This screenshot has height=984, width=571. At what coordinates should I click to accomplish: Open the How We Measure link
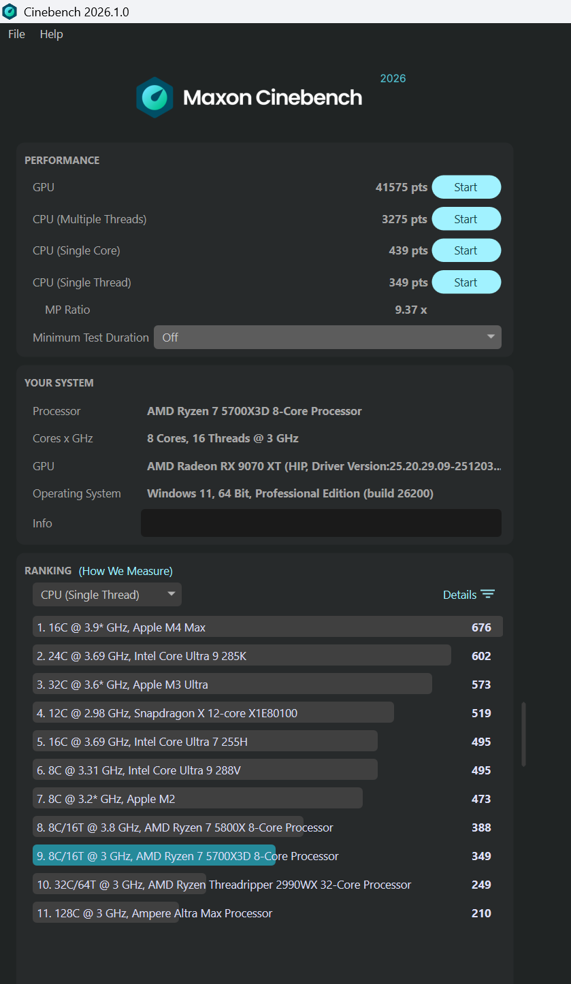pyautogui.click(x=126, y=571)
